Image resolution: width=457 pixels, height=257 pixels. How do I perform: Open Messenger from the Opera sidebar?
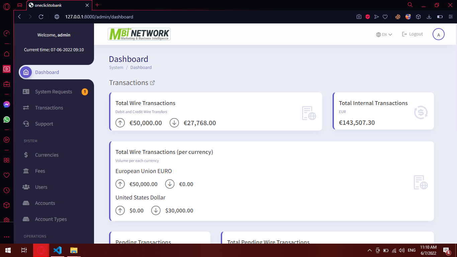[x=7, y=104]
